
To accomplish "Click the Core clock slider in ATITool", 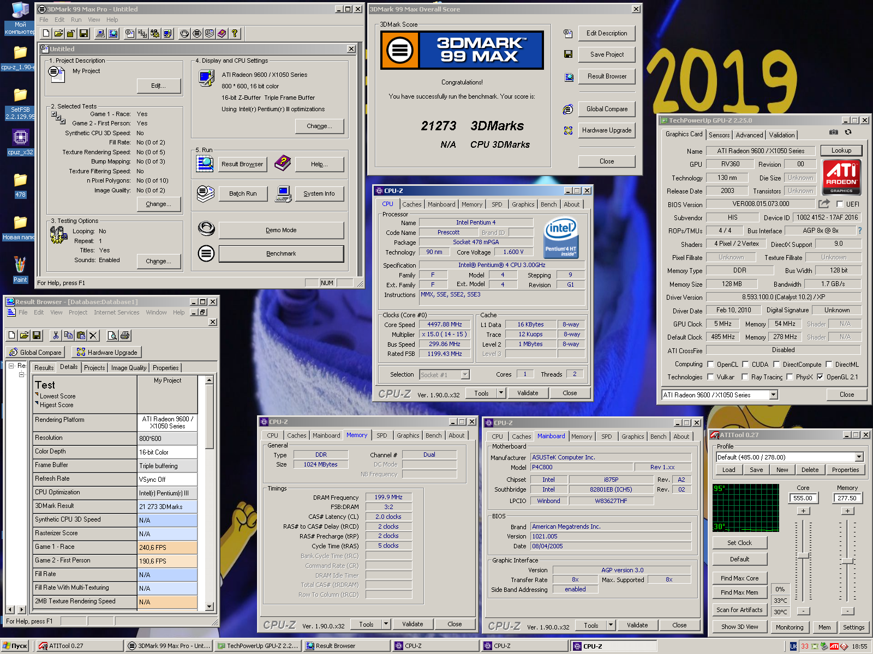I will (x=803, y=555).
